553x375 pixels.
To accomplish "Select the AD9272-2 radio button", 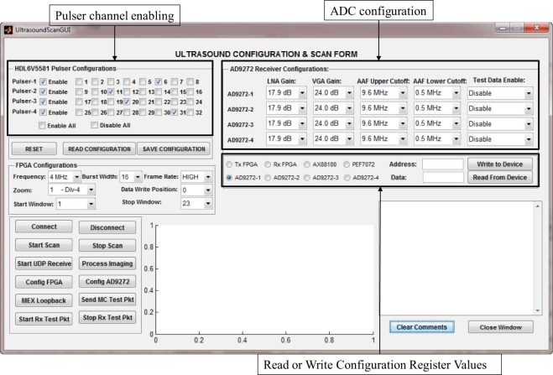I will point(268,177).
